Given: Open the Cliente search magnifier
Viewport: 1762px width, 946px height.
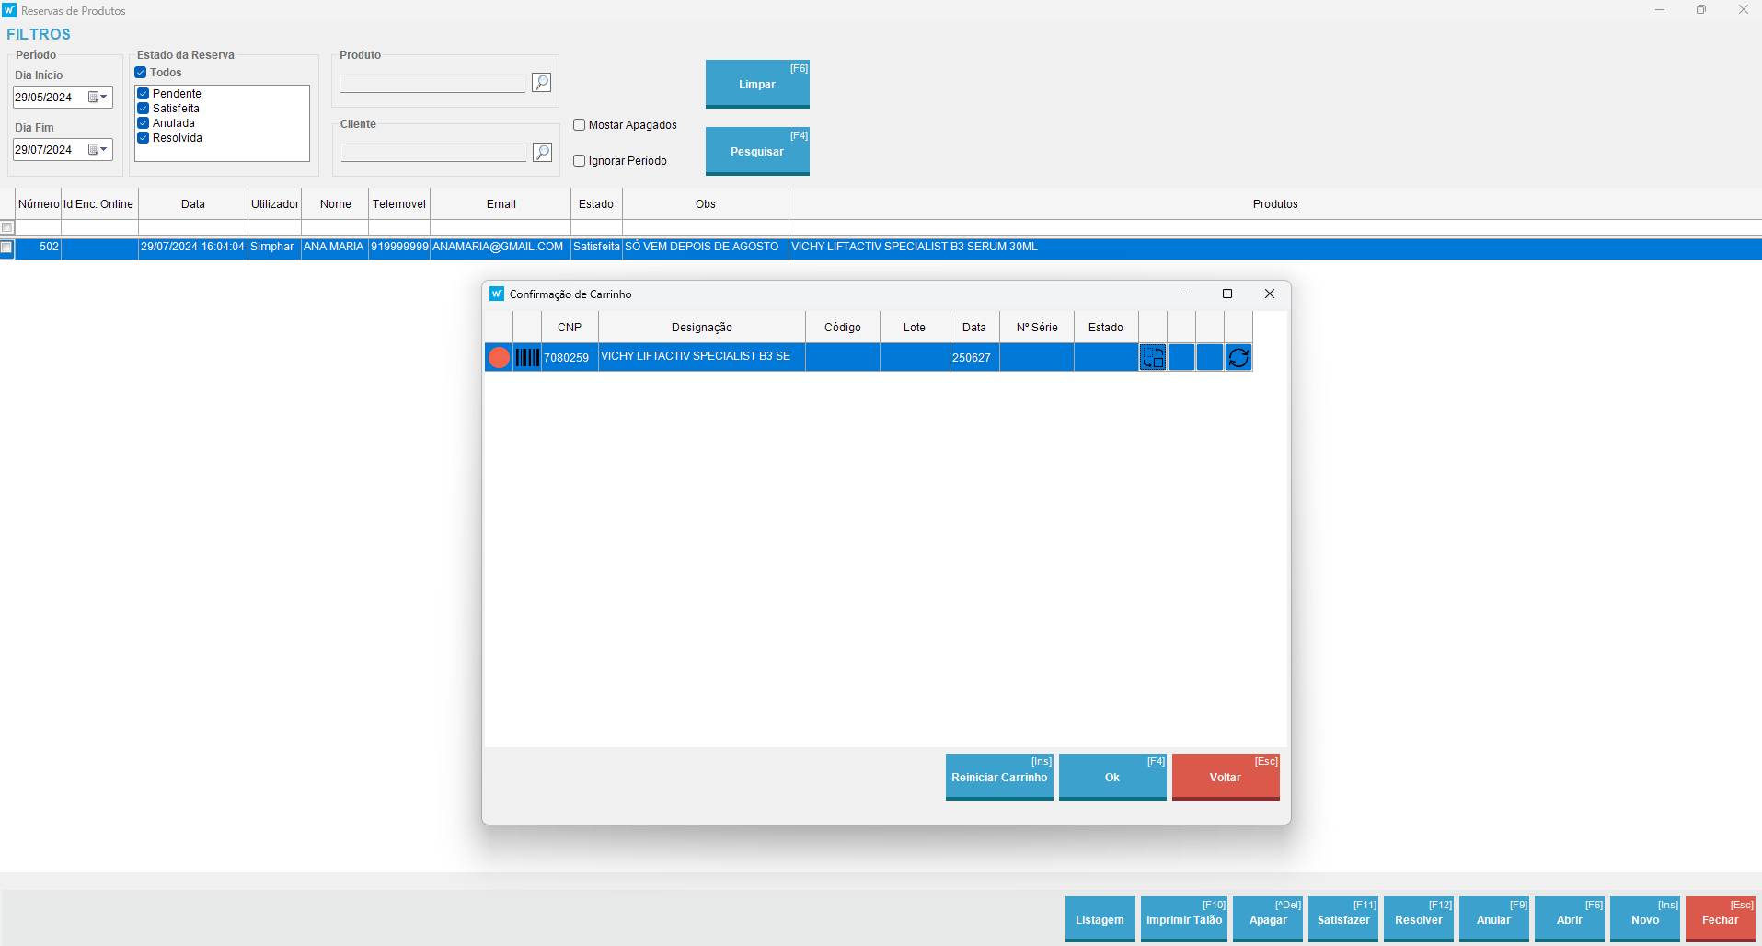Looking at the screenshot, I should pos(543,152).
